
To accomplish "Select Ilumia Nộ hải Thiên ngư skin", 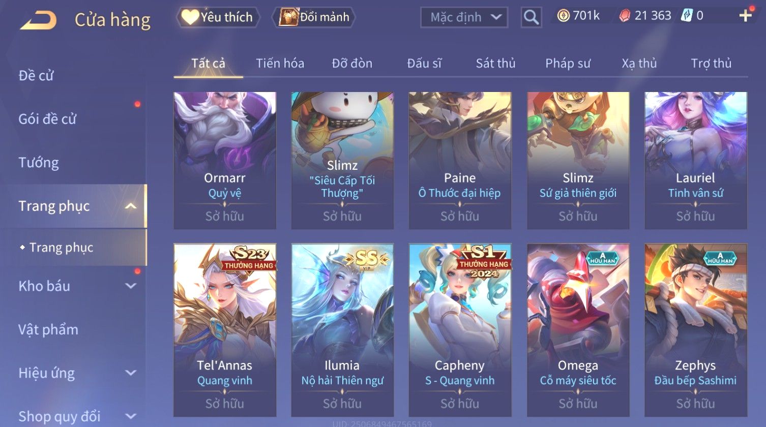I will 342,330.
